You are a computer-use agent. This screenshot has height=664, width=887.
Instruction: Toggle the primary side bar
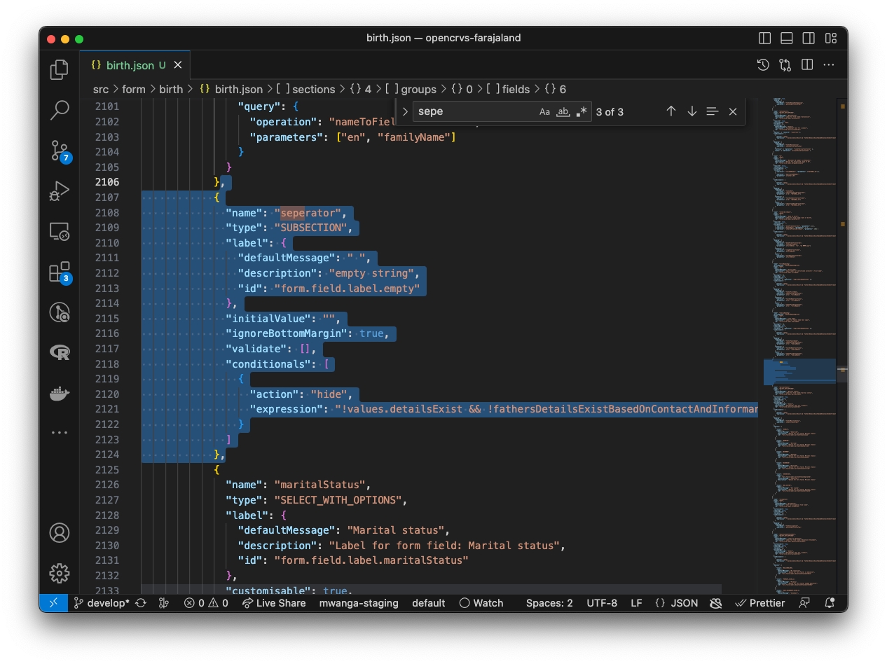[765, 38]
